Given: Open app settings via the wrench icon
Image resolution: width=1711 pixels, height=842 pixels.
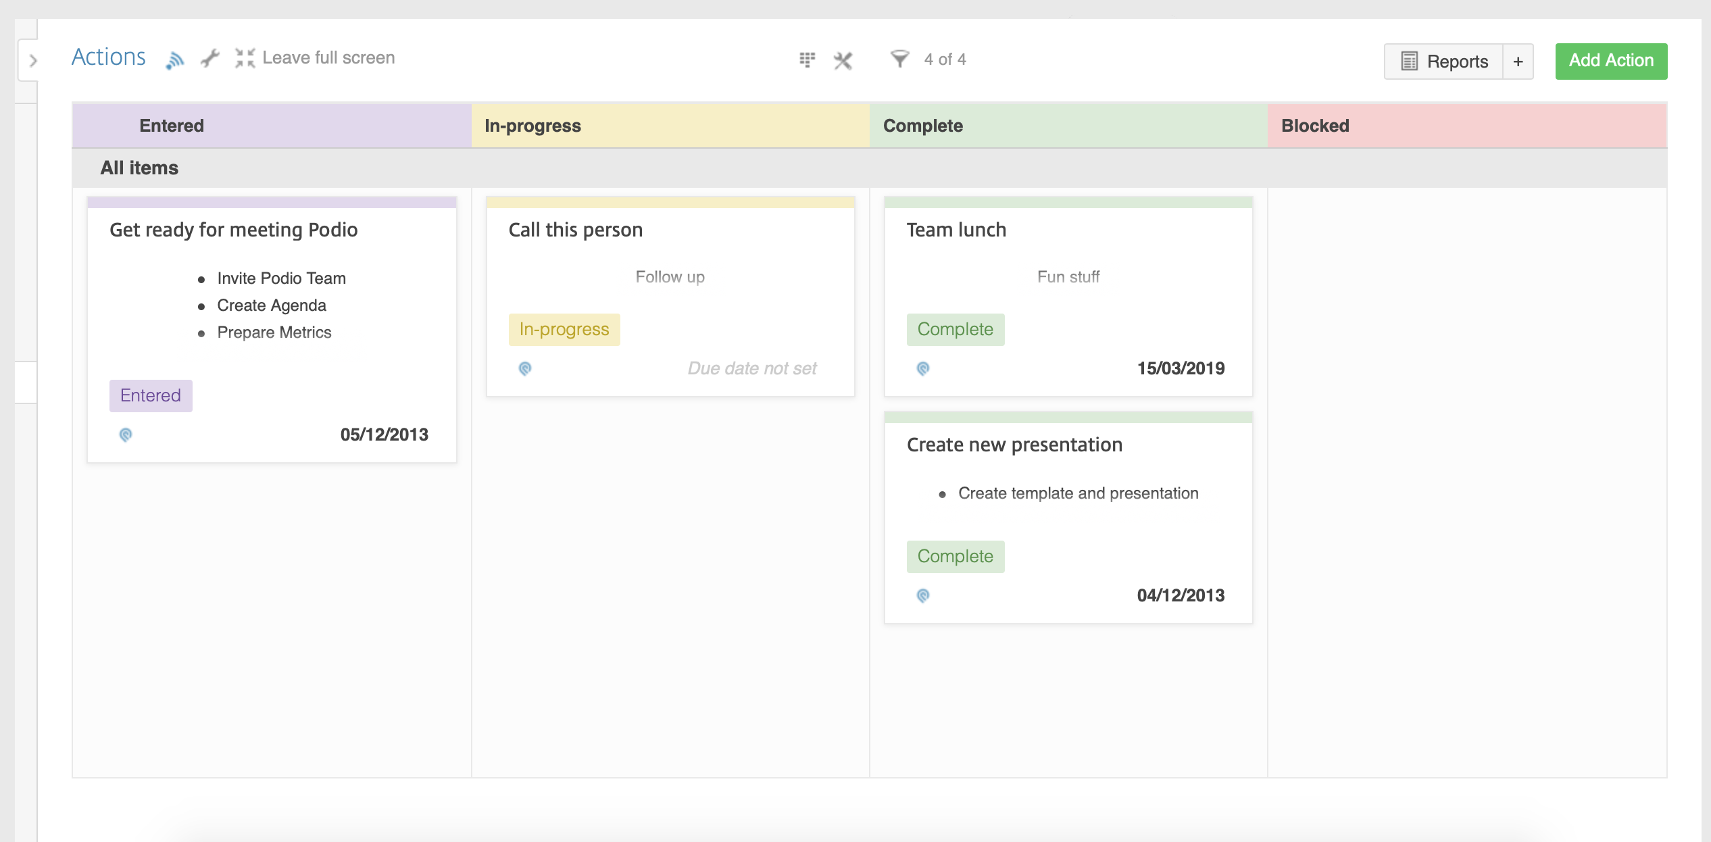Looking at the screenshot, I should point(210,59).
